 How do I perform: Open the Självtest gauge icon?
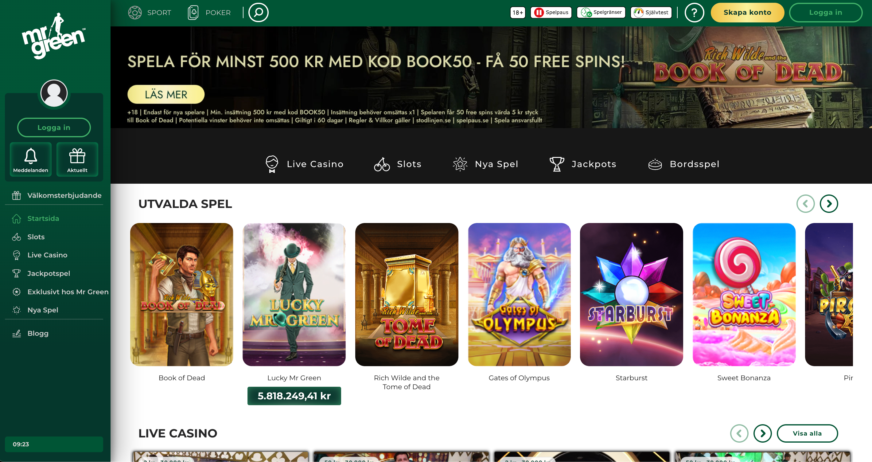[638, 13]
